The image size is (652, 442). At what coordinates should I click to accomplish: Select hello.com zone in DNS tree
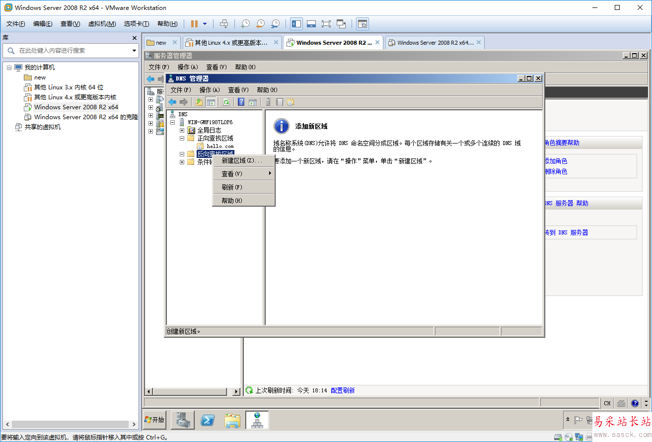pos(220,146)
